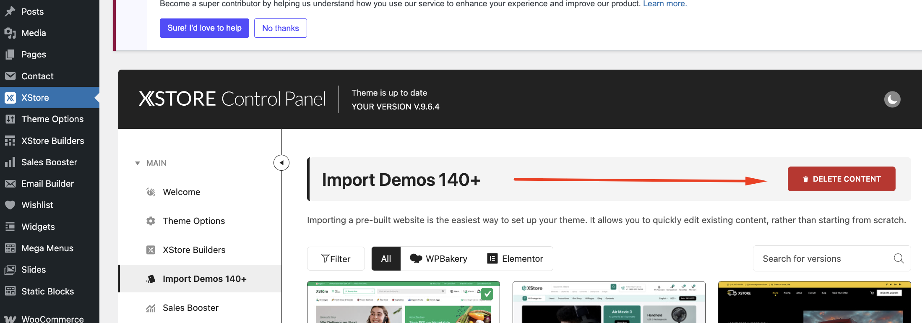Click the search magnifier icon
922x323 pixels.
[899, 258]
